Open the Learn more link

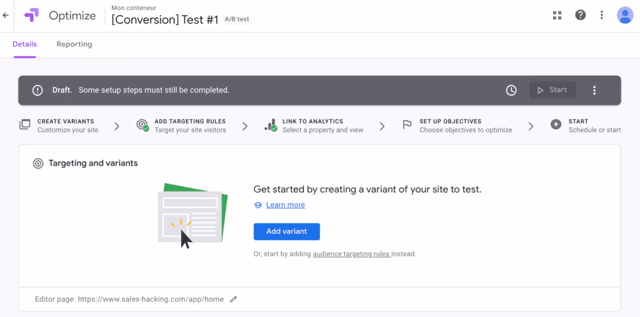click(x=285, y=205)
